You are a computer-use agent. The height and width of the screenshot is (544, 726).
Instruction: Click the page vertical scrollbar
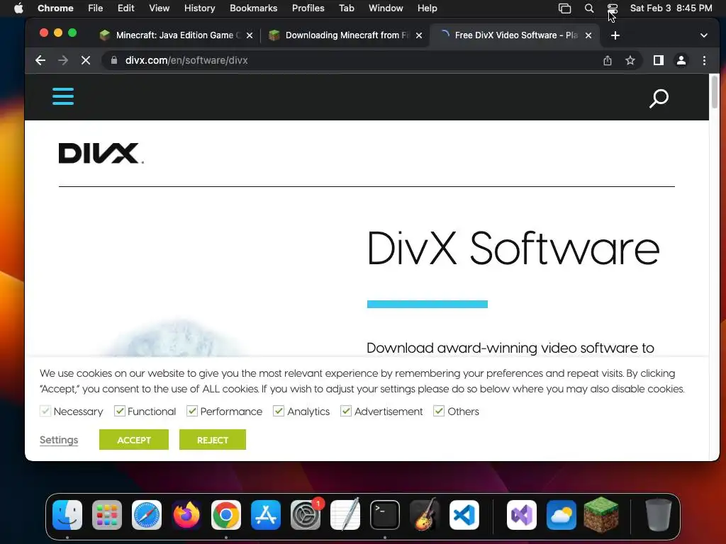(715, 93)
